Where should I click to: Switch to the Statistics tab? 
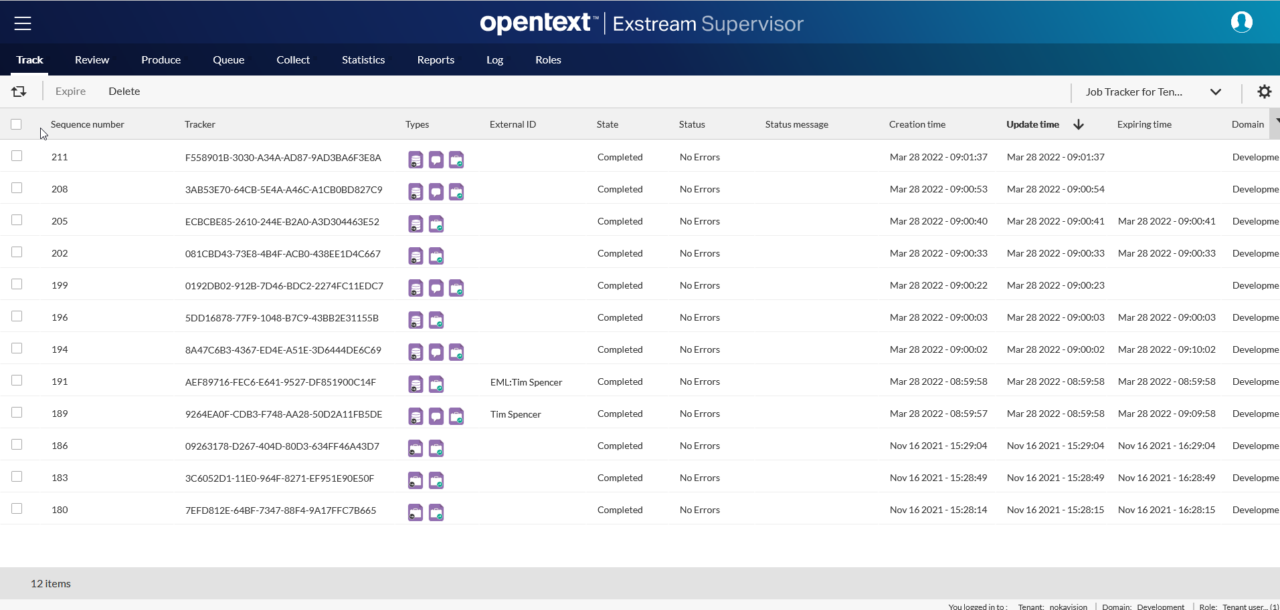point(363,60)
